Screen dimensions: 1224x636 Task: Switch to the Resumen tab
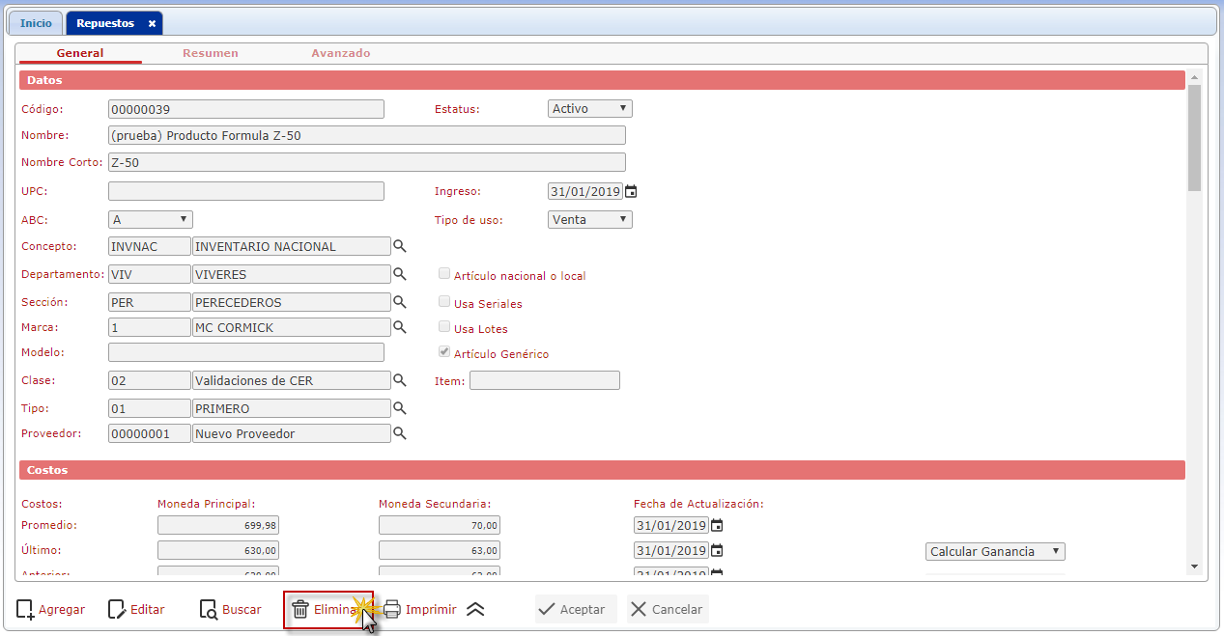click(211, 53)
